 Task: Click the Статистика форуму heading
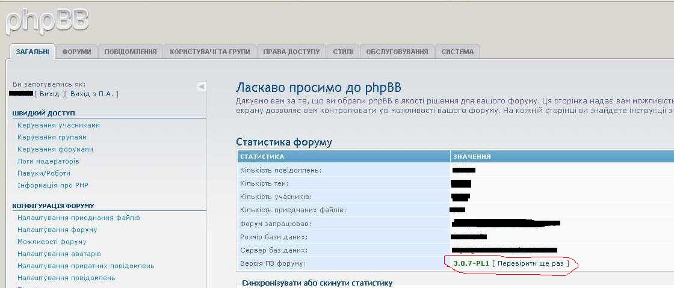coord(284,142)
